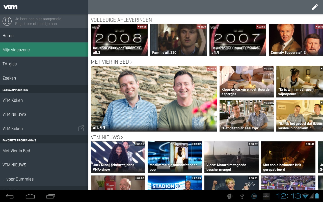
Task: Play Kloostervarken en gefrituurde asperges clip
Action: [x=247, y=82]
